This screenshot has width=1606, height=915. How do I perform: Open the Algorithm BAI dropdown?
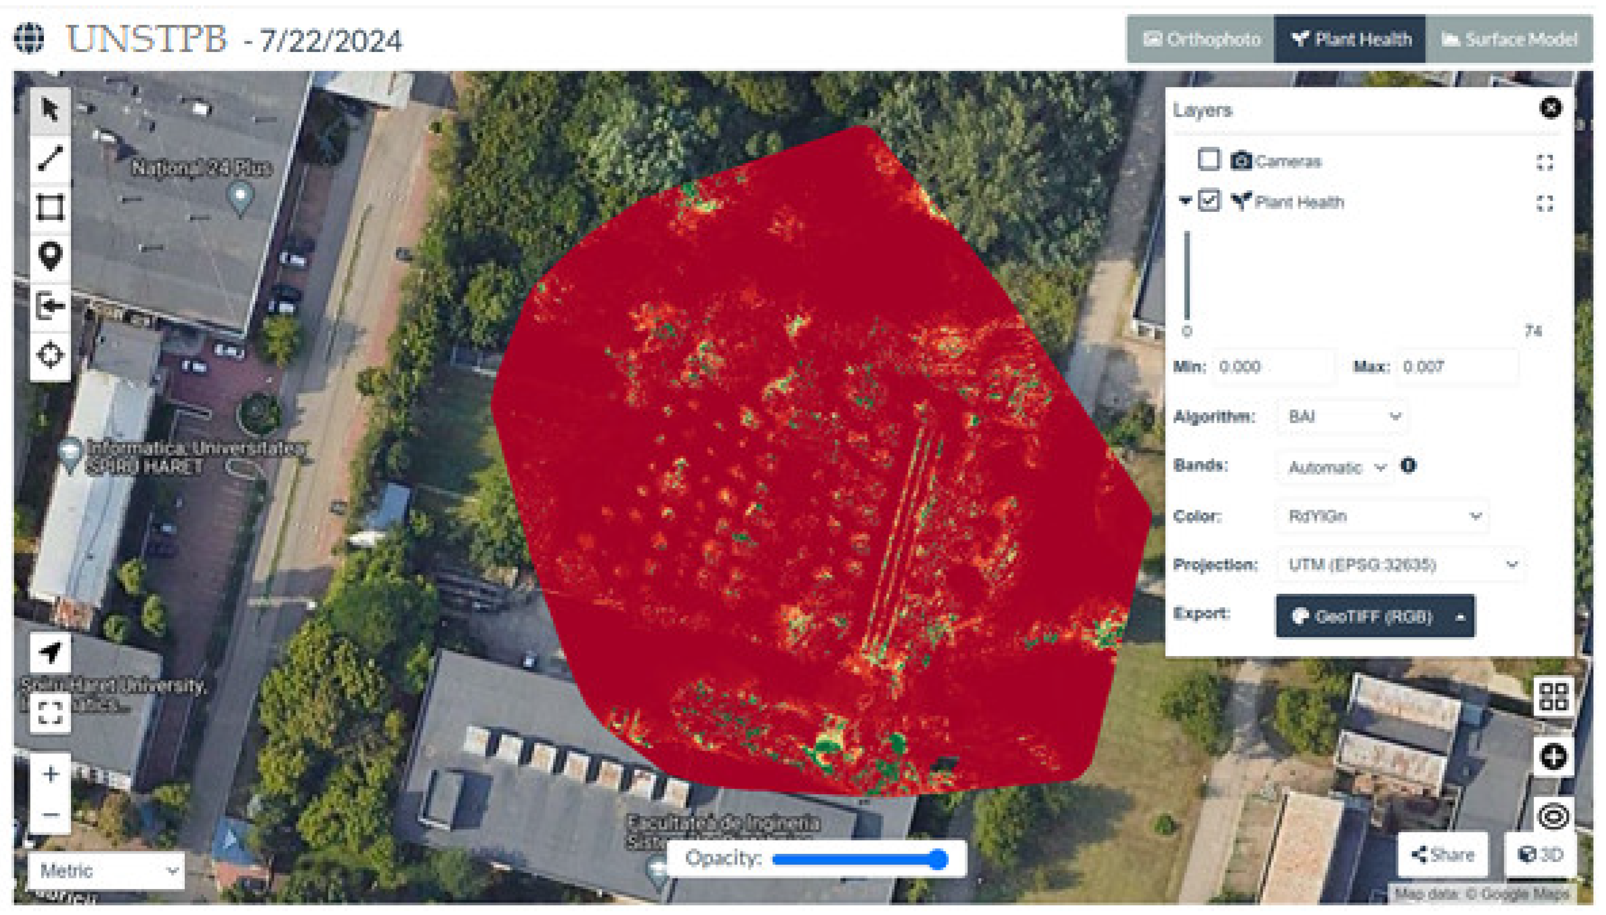pos(1343,417)
